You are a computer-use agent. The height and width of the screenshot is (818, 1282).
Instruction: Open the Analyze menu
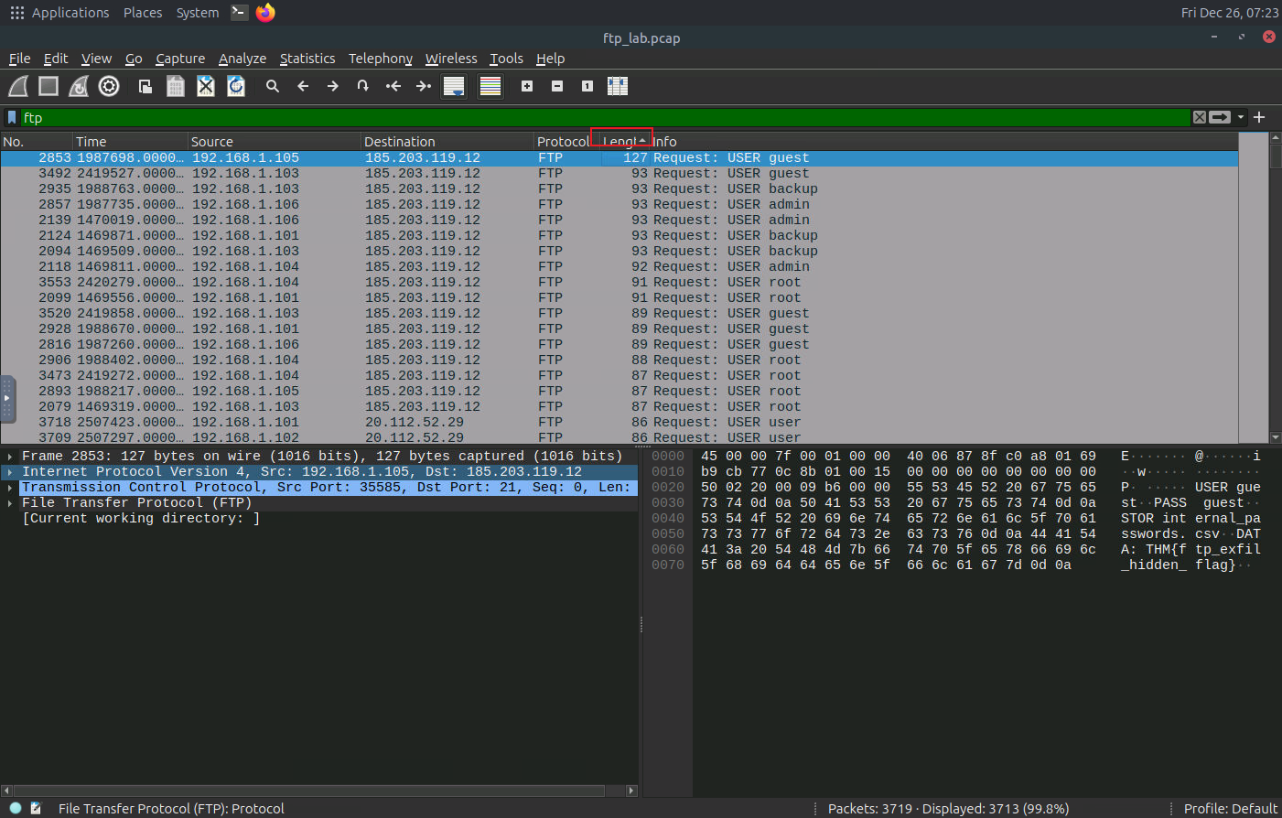tap(242, 59)
